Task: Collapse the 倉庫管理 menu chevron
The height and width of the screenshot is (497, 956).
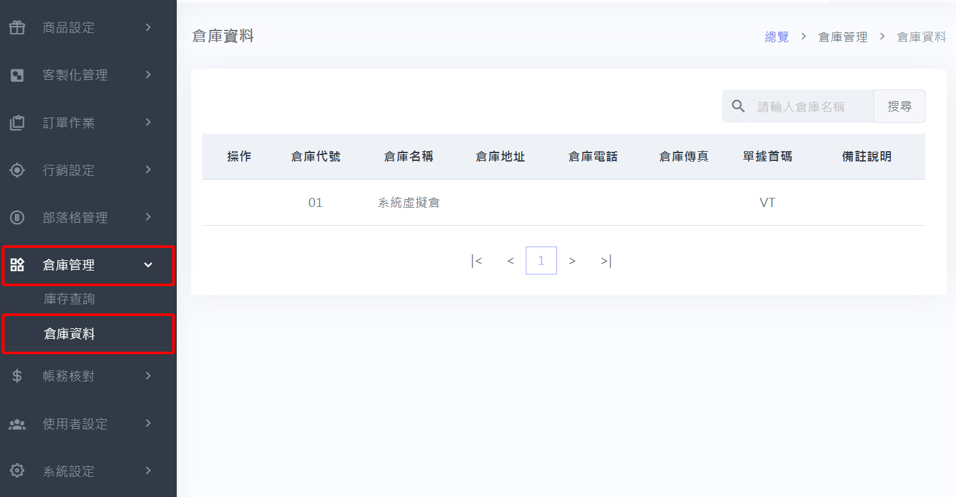Action: (x=148, y=265)
